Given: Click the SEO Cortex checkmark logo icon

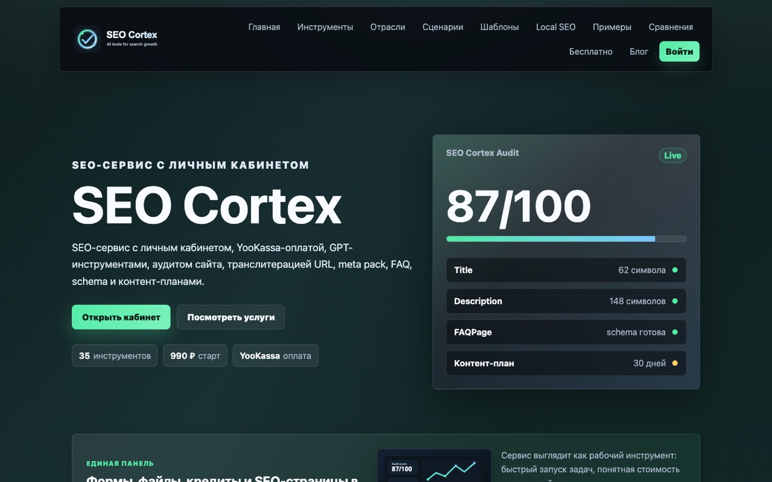Looking at the screenshot, I should [x=87, y=39].
